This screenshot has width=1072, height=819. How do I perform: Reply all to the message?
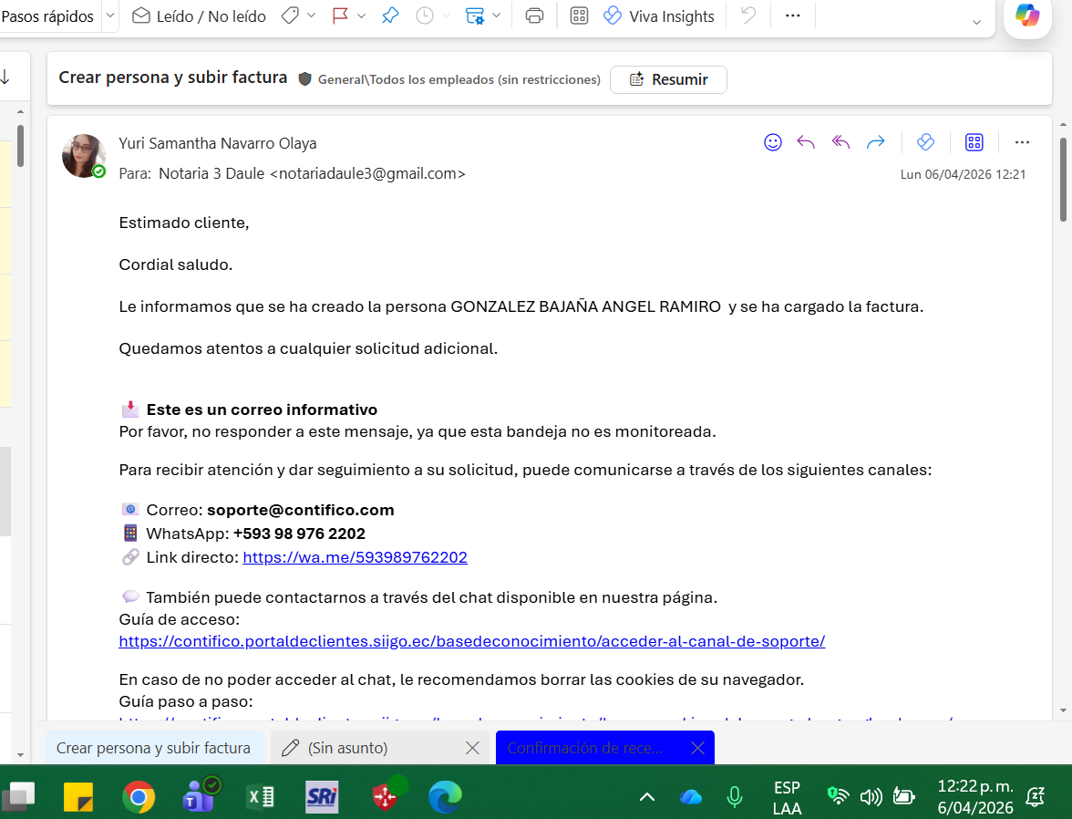840,142
